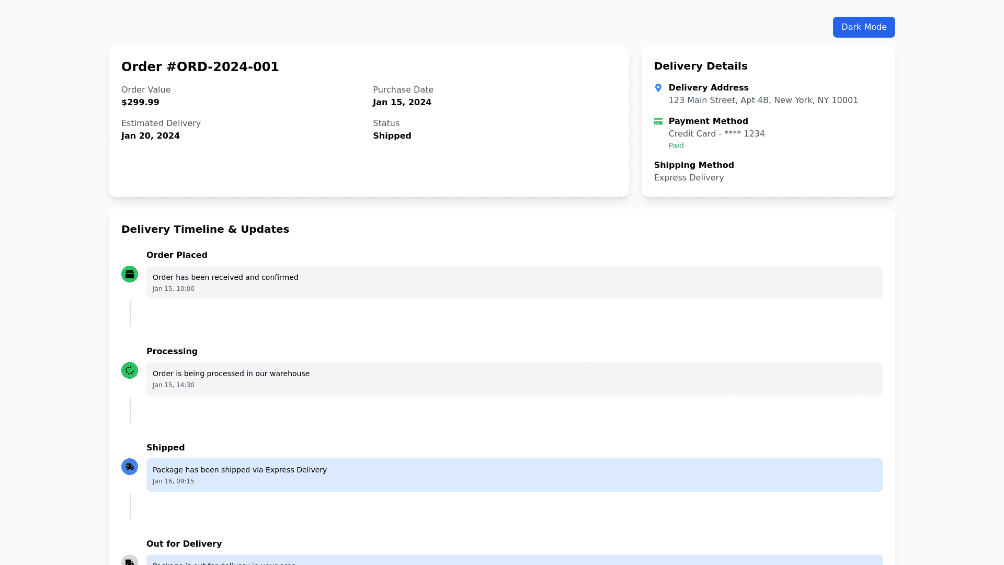Click the Estimated Delivery date Jan 20, 2024
Image resolution: width=1004 pixels, height=565 pixels.
[x=151, y=136]
